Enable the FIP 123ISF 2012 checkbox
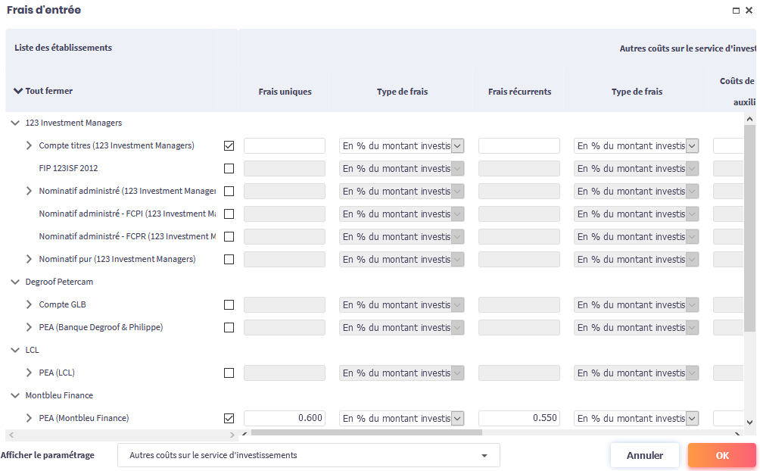 click(229, 168)
